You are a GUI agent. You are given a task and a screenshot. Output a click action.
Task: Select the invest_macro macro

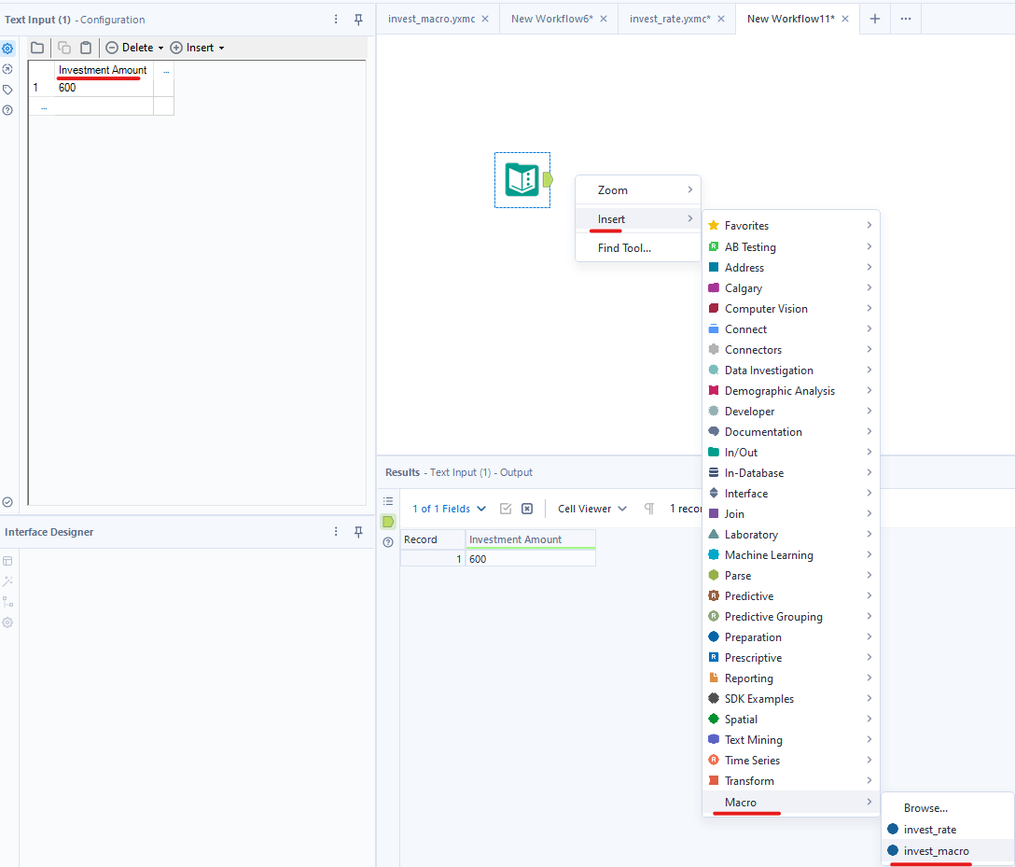948,851
